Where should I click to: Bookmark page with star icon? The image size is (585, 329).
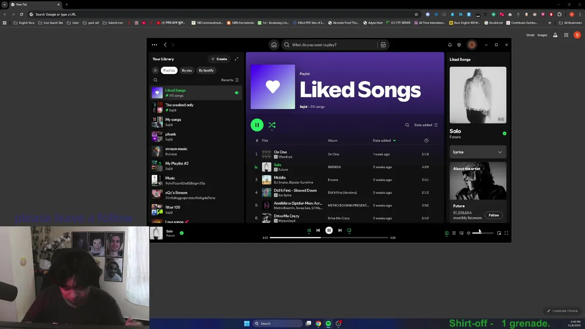[x=416, y=14]
